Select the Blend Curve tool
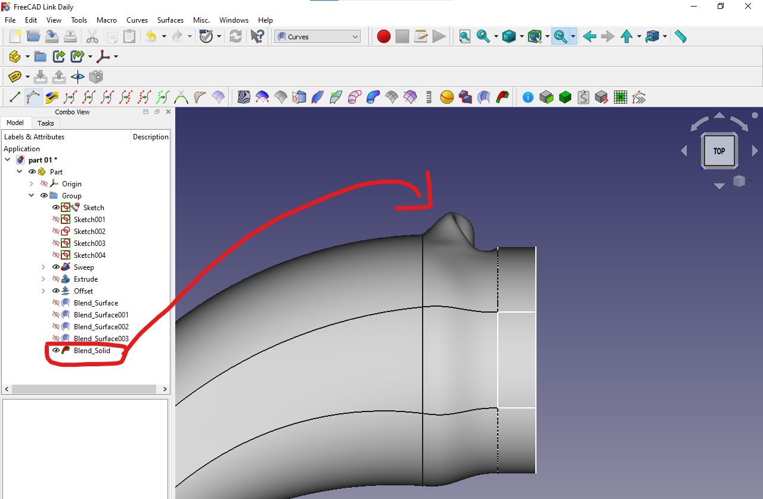 coord(180,96)
